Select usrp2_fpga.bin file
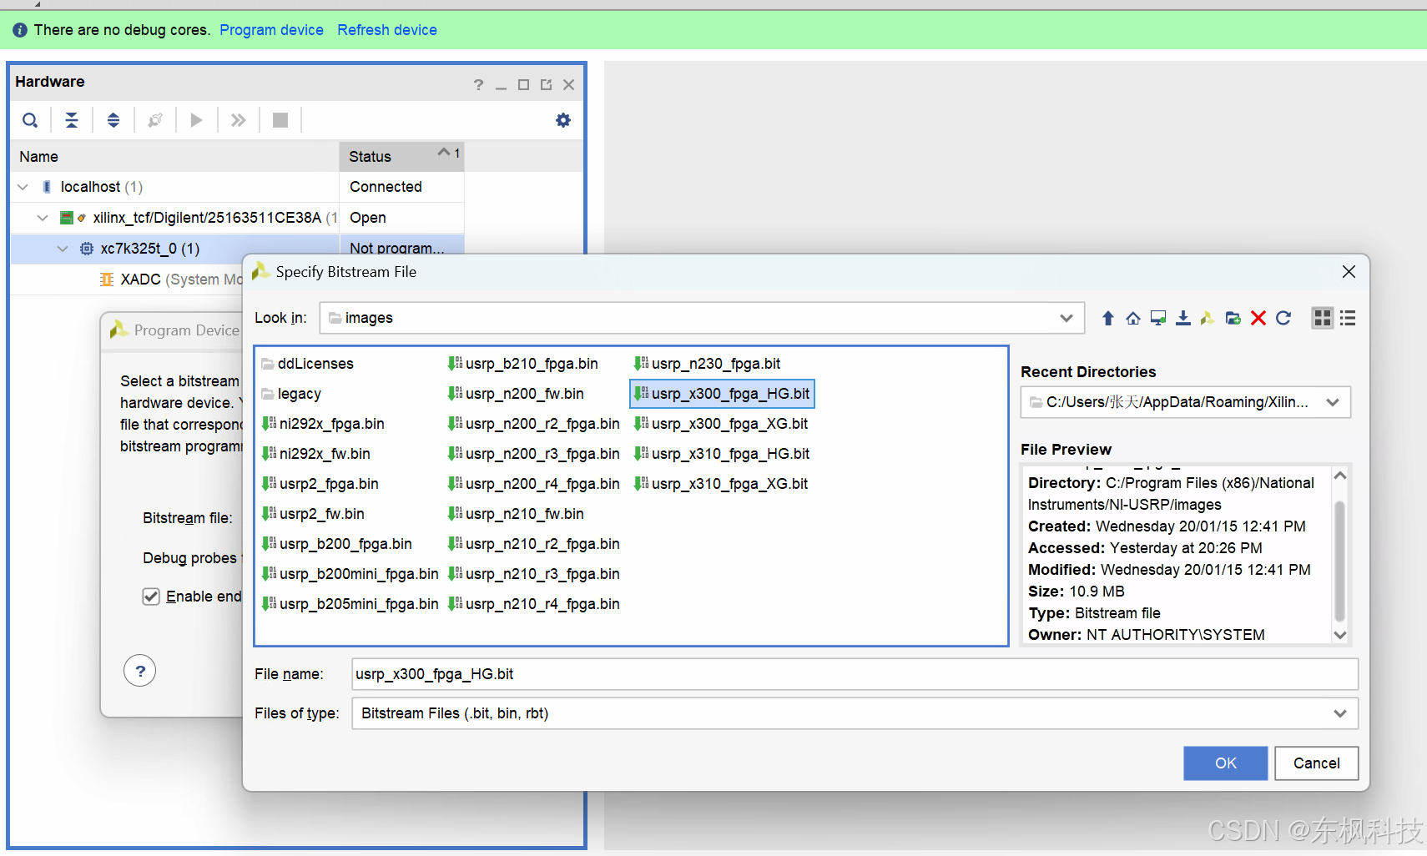Screen dimensions: 1427x856 coord(320,484)
